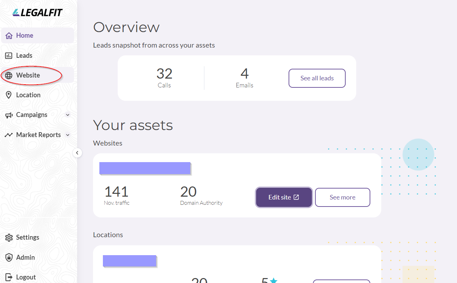Click the LegalFit logo
The width and height of the screenshot is (457, 283).
pyautogui.click(x=37, y=13)
